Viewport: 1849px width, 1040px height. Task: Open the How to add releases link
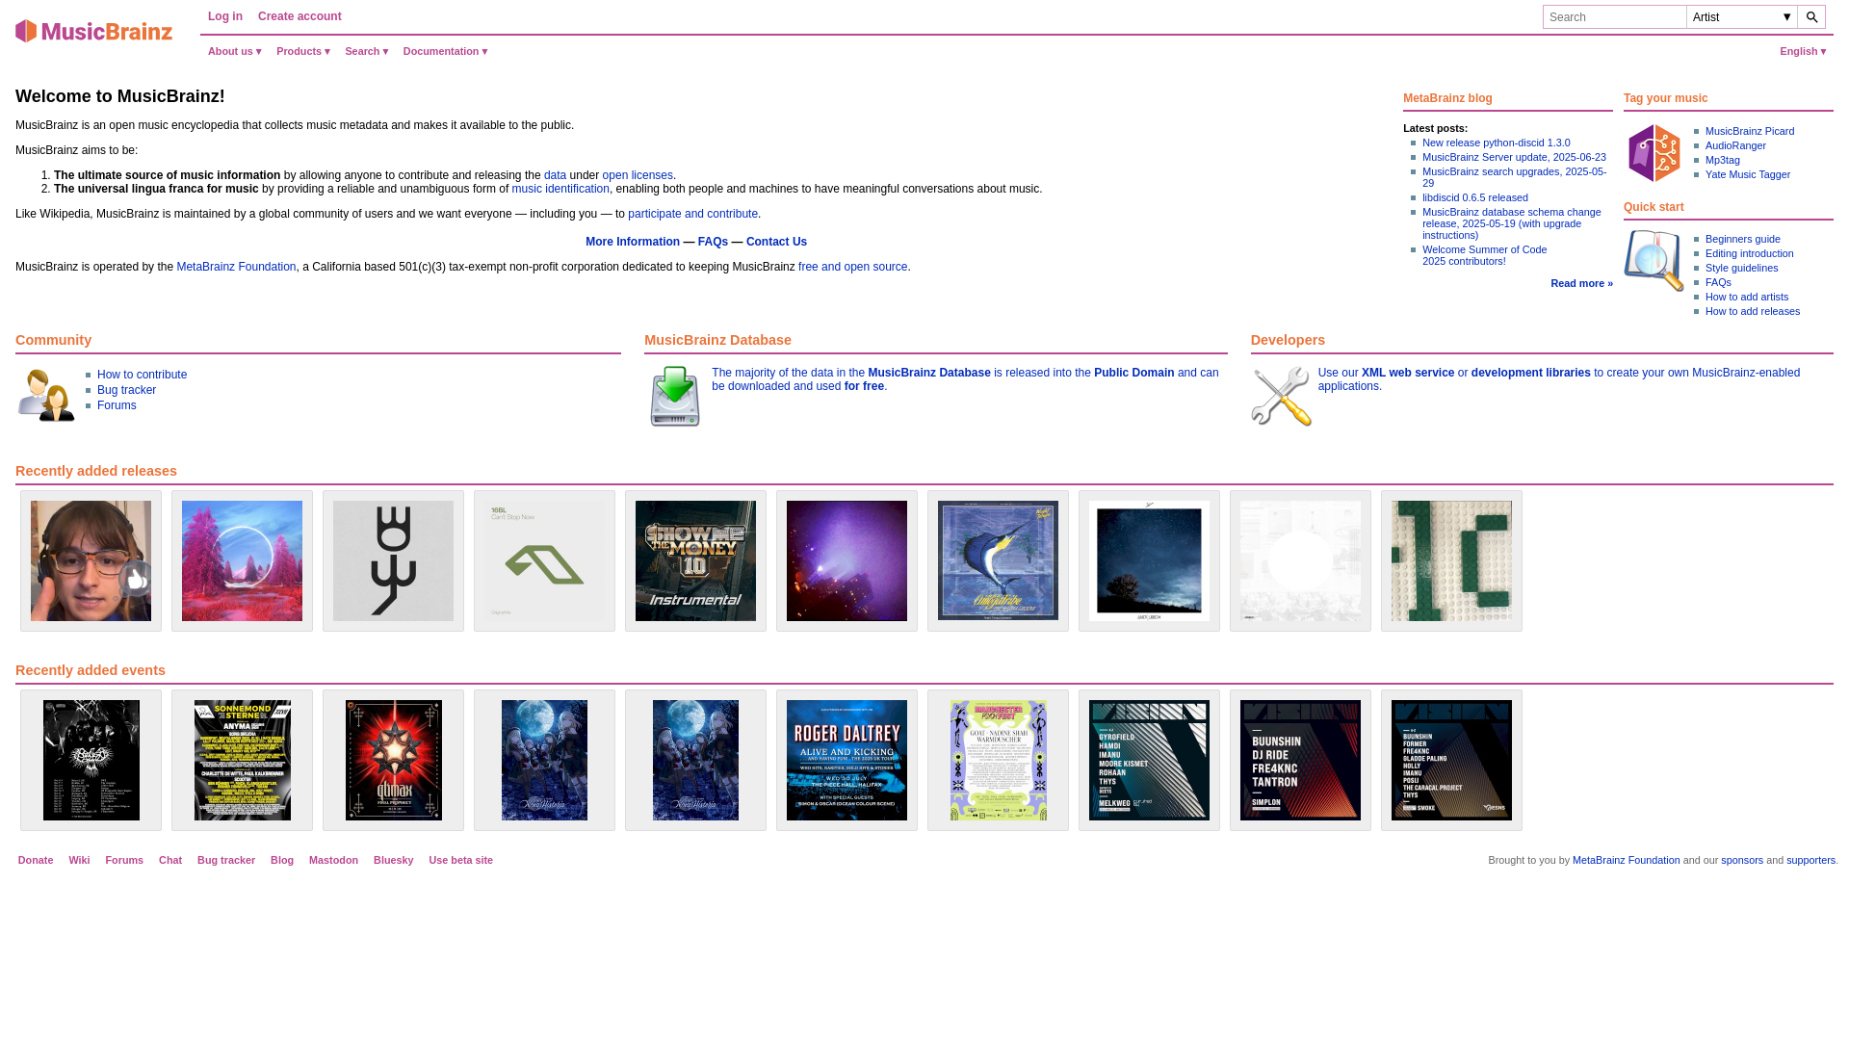click(1753, 311)
